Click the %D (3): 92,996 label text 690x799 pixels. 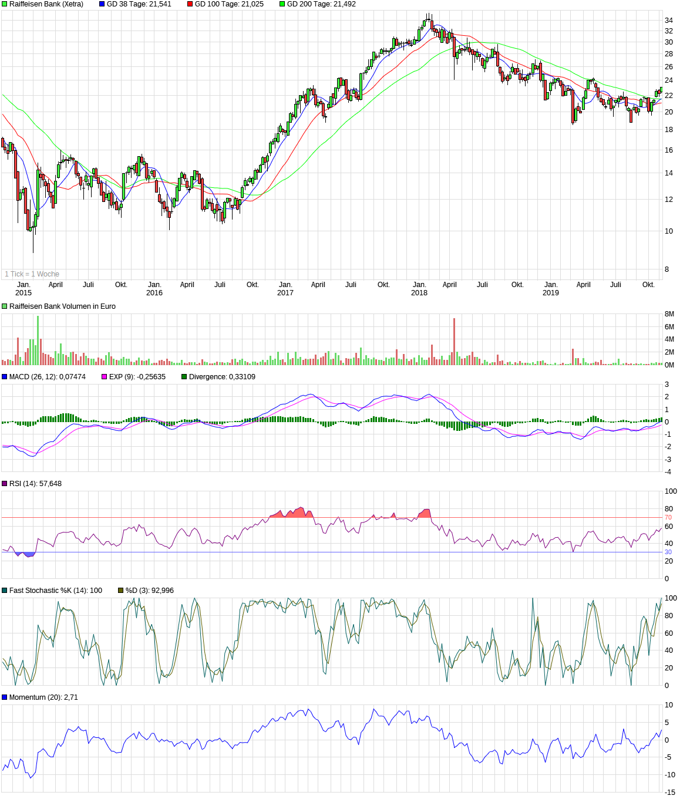pyautogui.click(x=150, y=589)
